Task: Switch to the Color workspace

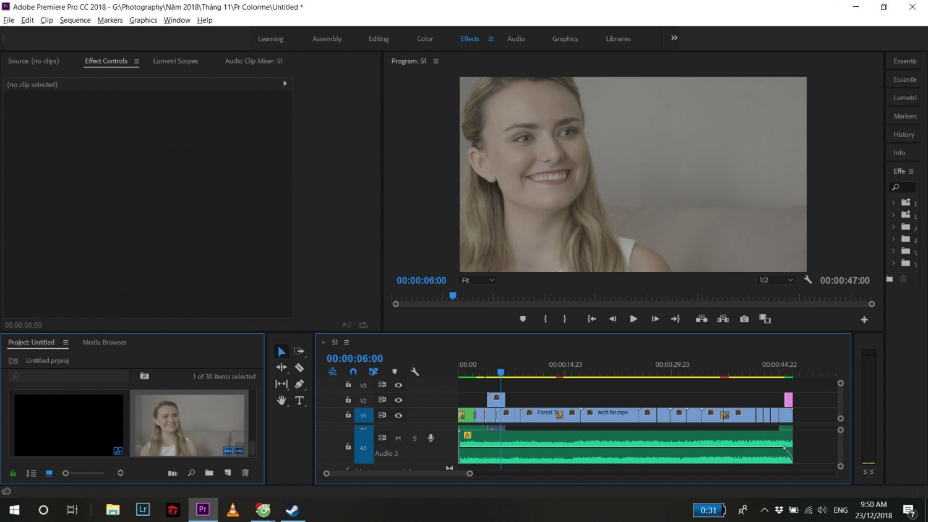Action: point(425,39)
